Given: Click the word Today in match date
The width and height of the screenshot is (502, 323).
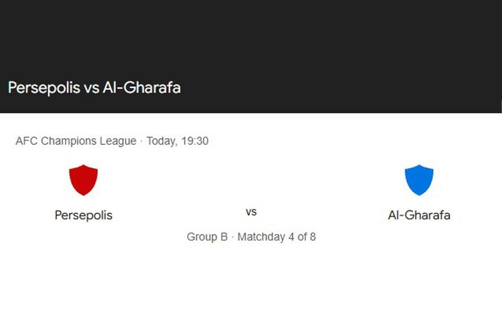Looking at the screenshot, I should click(x=160, y=141).
